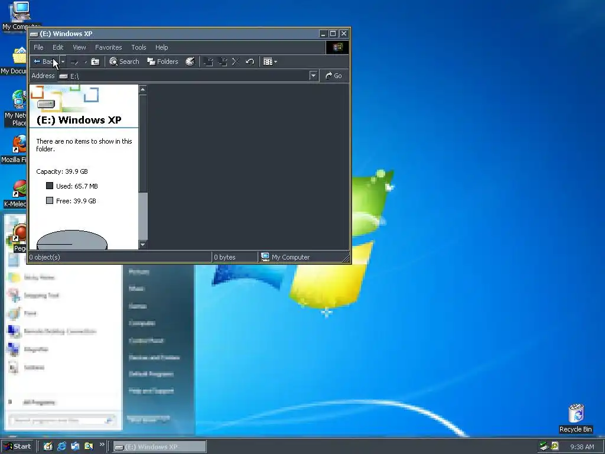
Task: Go up one folder level icon
Action: [95, 61]
